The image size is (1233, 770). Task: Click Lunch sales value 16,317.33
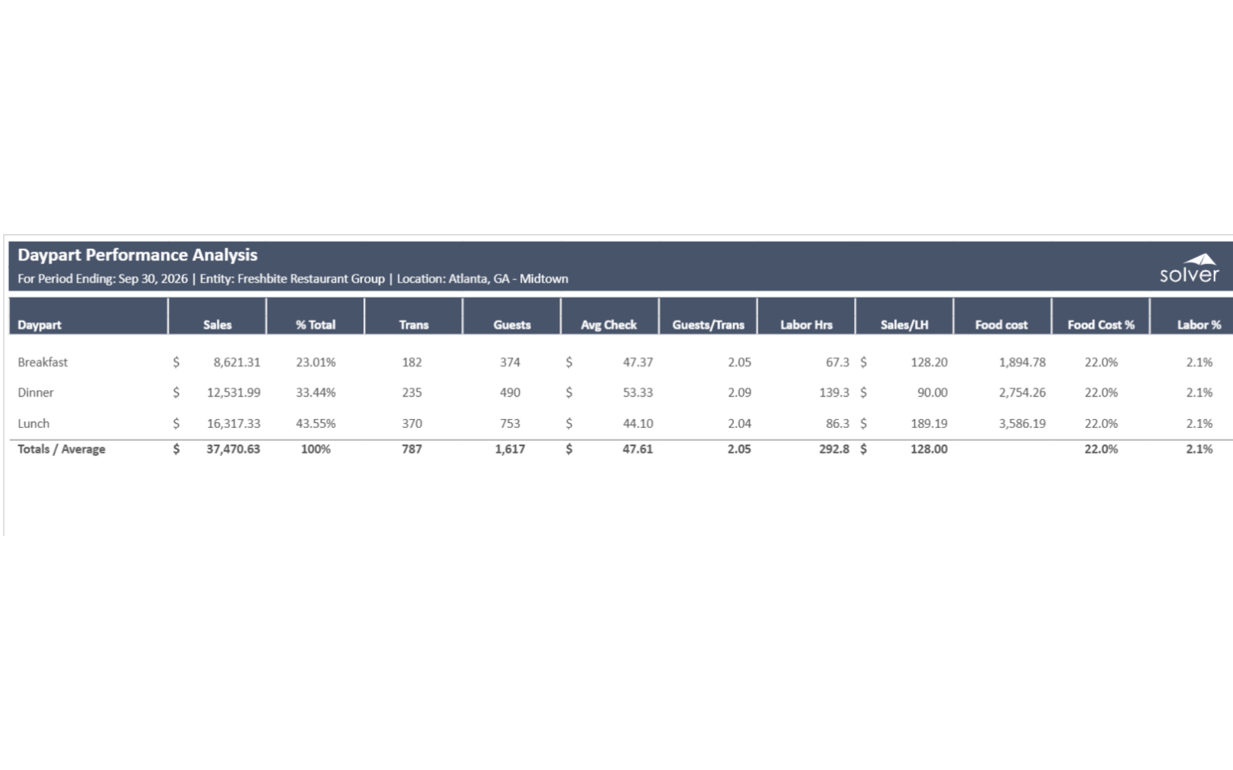pyautogui.click(x=234, y=424)
